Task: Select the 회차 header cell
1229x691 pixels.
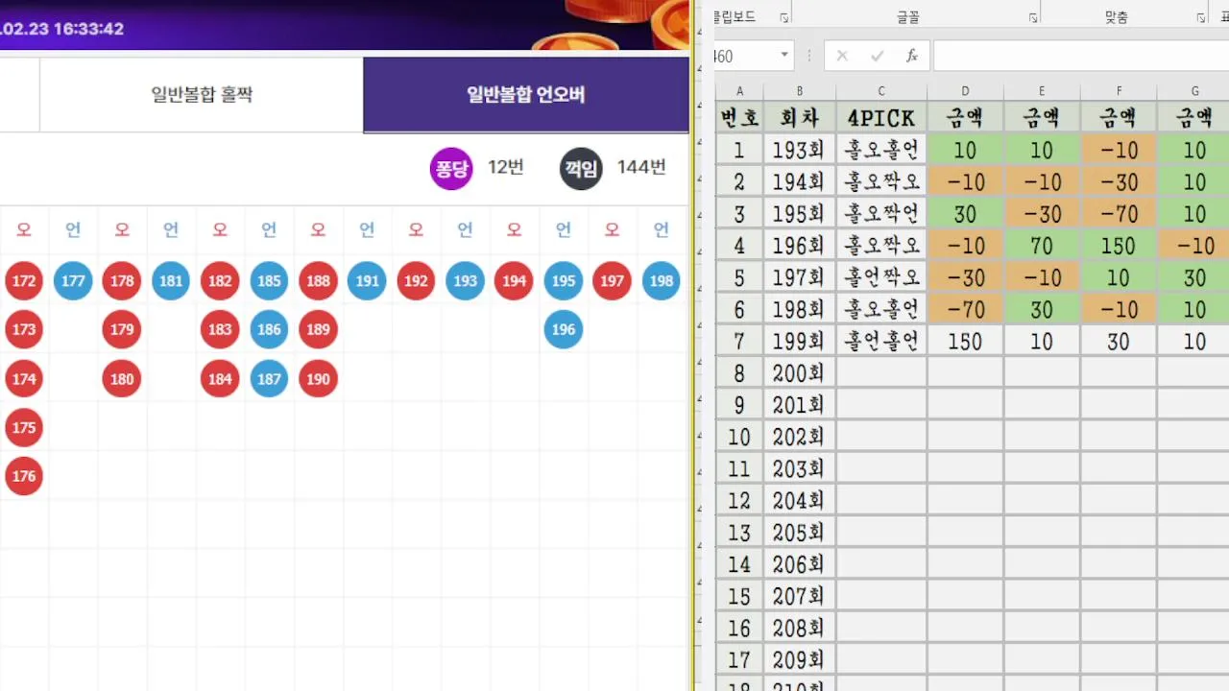Action: coord(800,117)
